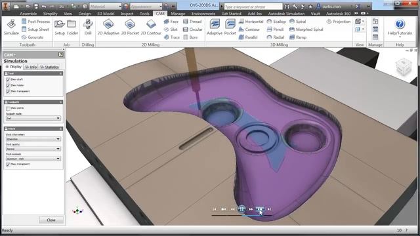Choose the 2D Adaptive milling tool
Viewport: 420px width, 236px height.
click(108, 28)
